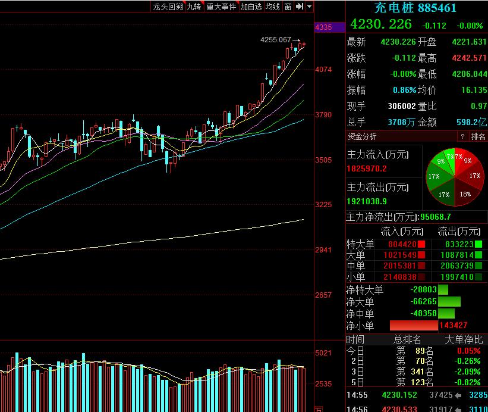Viewport: 488px width, 412px height.
Task: Click the 净中单 green bar -48358
Action: [x=446, y=313]
